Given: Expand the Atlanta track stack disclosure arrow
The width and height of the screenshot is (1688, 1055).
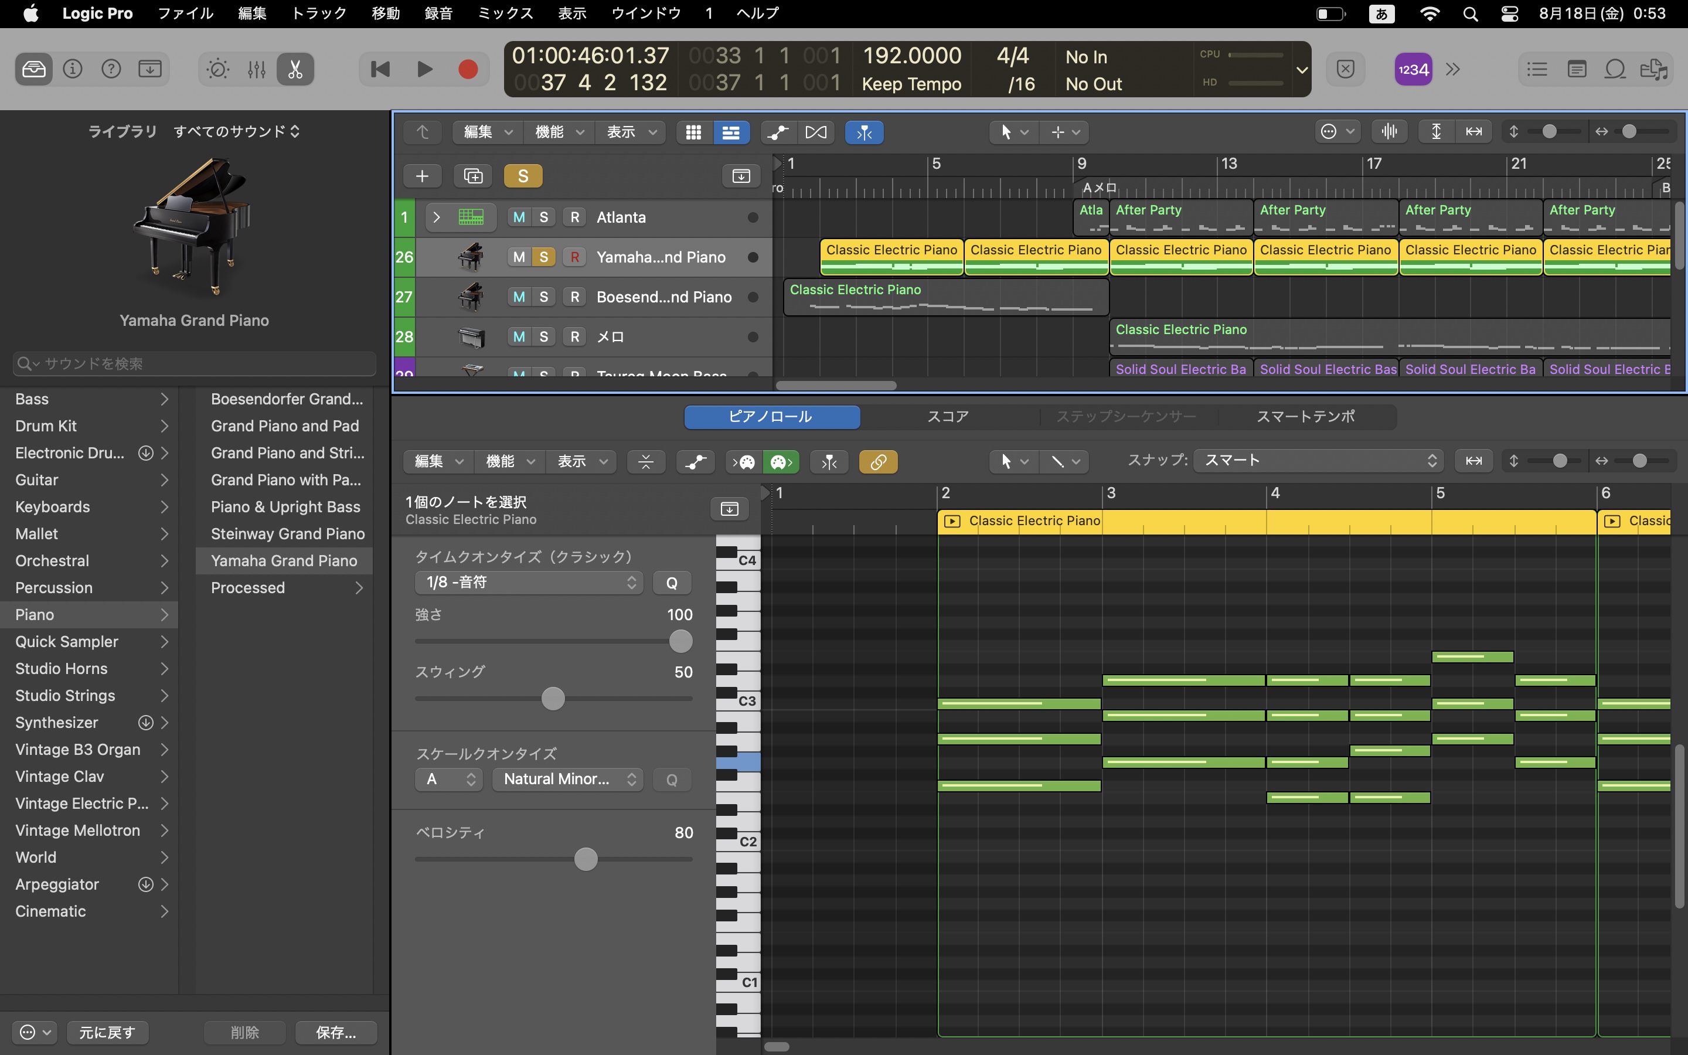Looking at the screenshot, I should click(437, 217).
